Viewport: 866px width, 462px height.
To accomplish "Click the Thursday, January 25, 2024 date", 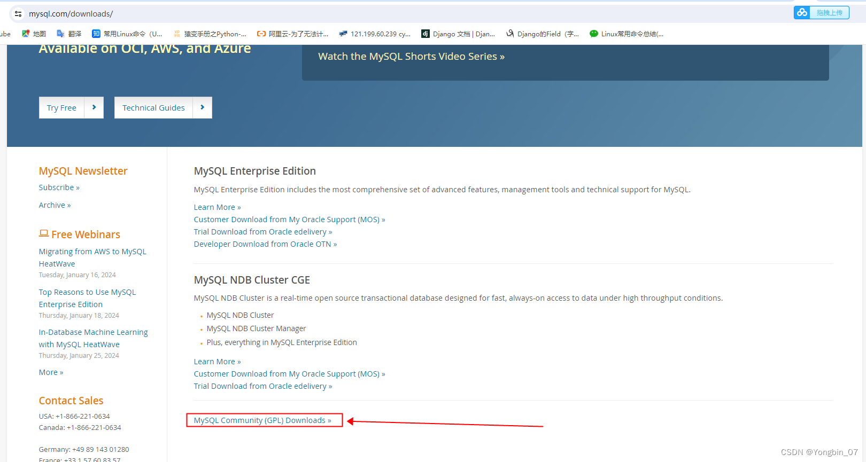I will pos(79,356).
